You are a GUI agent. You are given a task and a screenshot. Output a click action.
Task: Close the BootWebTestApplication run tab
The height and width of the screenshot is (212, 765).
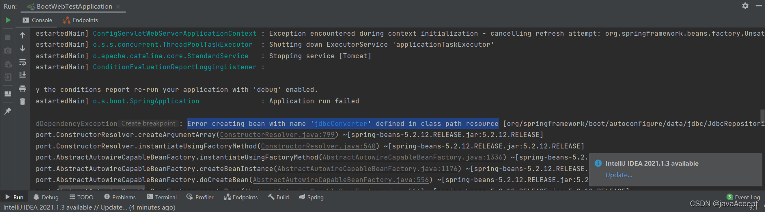[118, 7]
